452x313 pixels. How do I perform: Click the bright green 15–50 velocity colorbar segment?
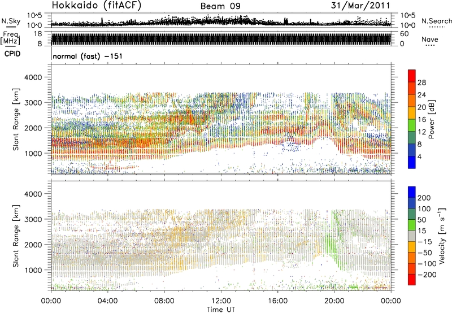pos(412,225)
